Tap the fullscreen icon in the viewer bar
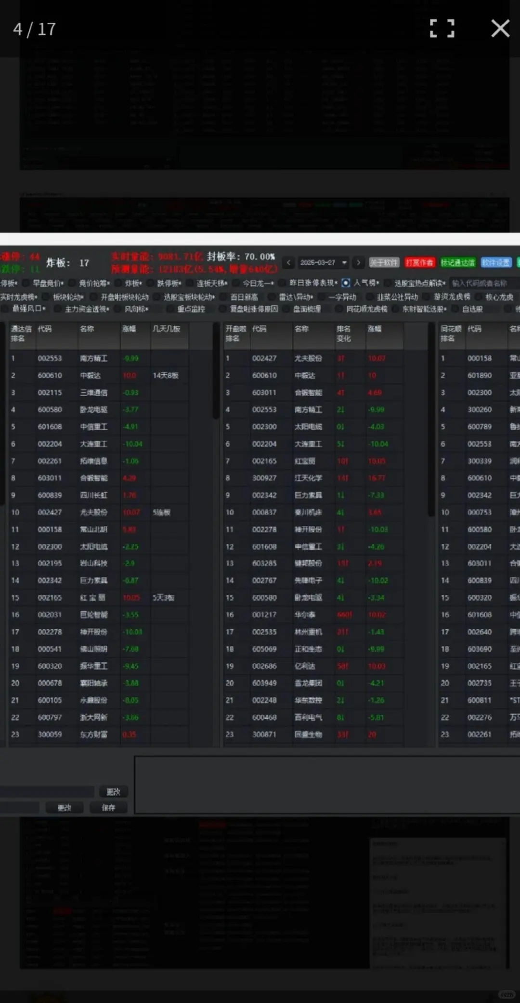 tap(442, 28)
